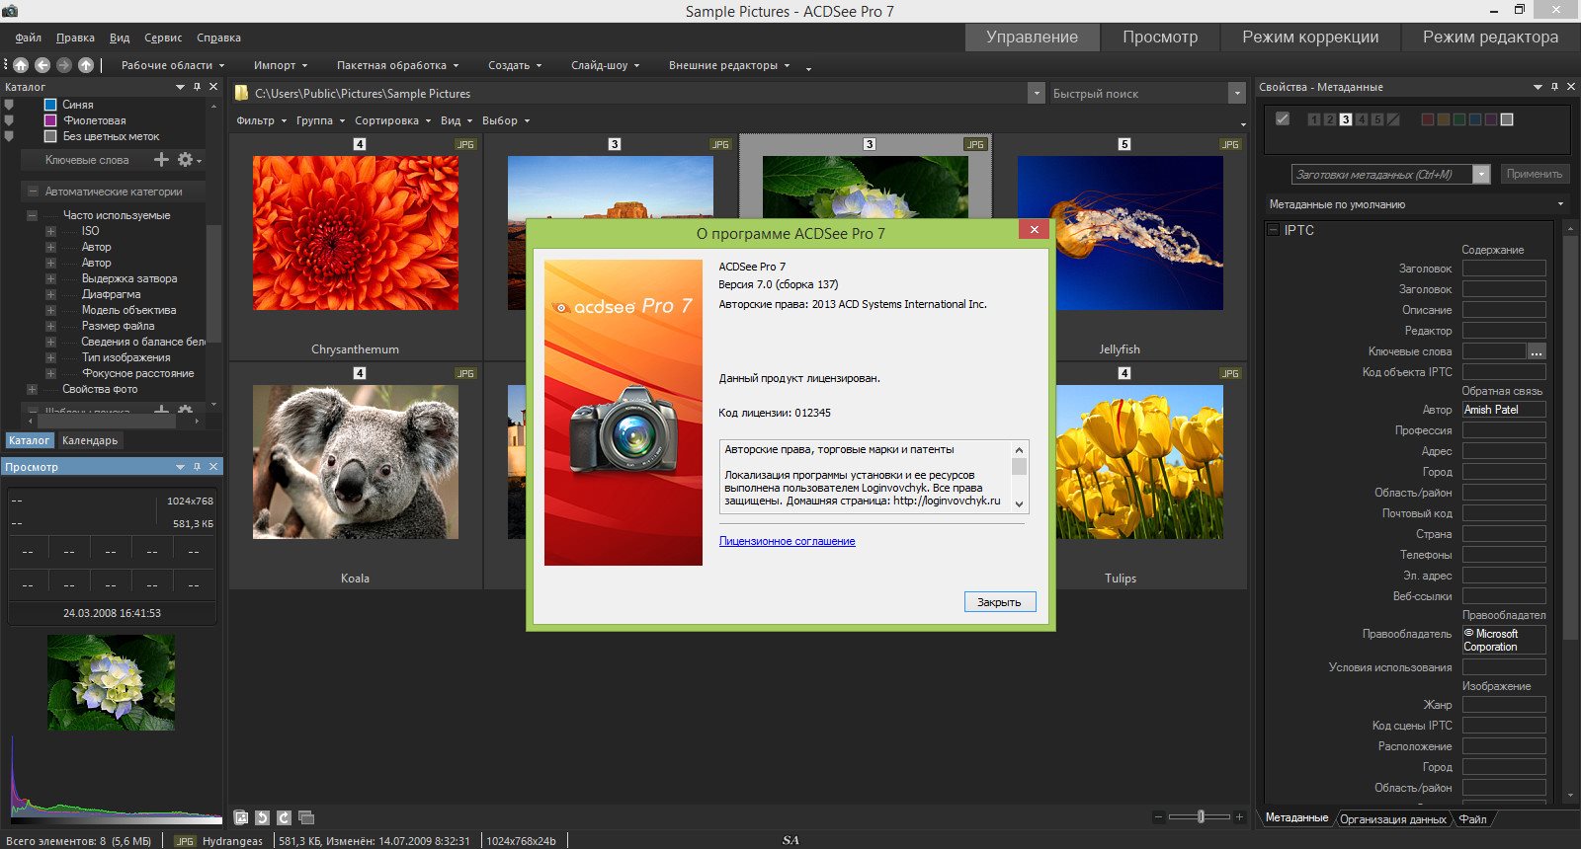
Task: Pin the Catalog panel
Action: (198, 87)
